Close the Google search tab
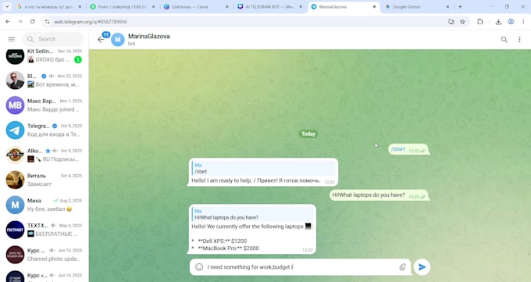The width and height of the screenshot is (531, 282). [x=80, y=7]
